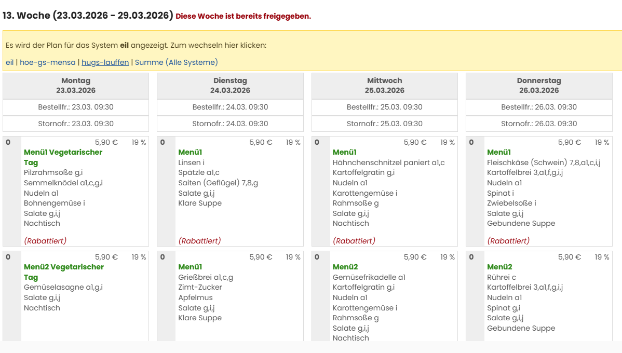Click the Mittwoch 25.03.2026 day header
The width and height of the screenshot is (622, 353).
pos(384,86)
